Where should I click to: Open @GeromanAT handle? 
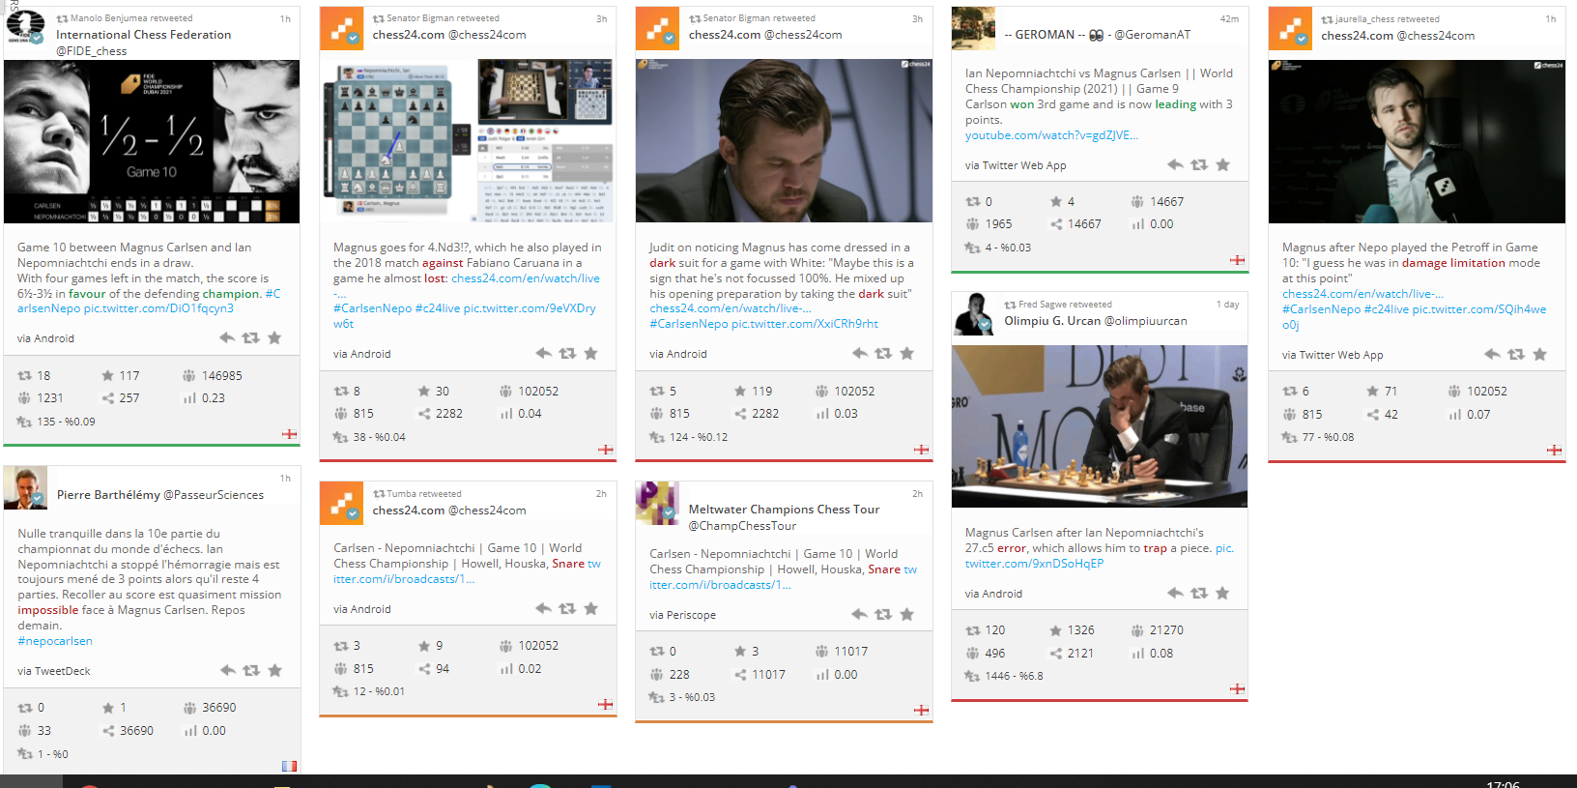pyautogui.click(x=1152, y=35)
